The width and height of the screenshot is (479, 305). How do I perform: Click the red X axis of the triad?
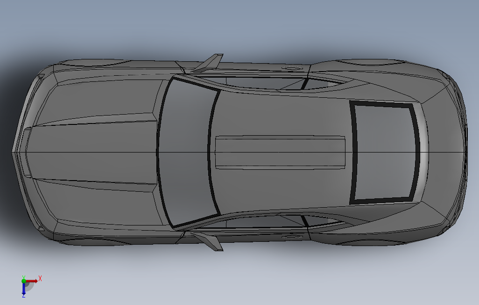(x=32, y=281)
